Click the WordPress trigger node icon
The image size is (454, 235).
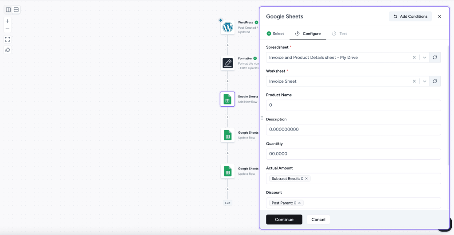click(227, 27)
